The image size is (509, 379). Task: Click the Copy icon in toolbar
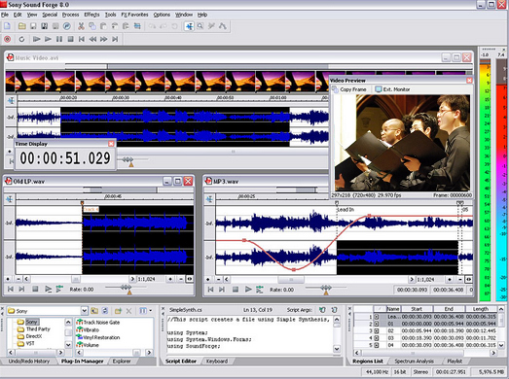[x=92, y=26]
